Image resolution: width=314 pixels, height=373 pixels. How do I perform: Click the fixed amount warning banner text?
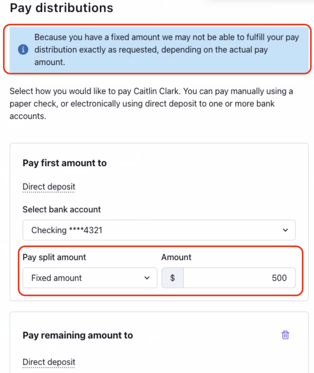[166, 49]
